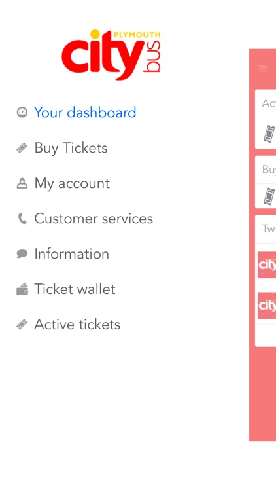Screen dimensions: 276x491
Task: Click the Information speech bubble icon
Action: click(22, 253)
